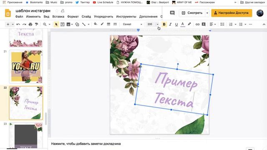Open the font size dropdown arrow
The width and height of the screenshot is (267, 150).
(158, 24)
